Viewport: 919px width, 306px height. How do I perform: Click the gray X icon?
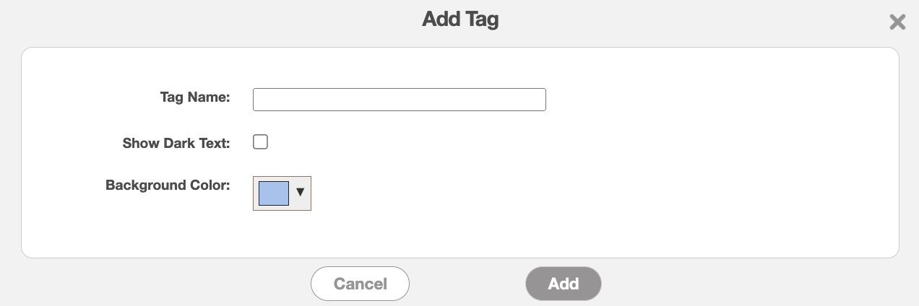[897, 22]
